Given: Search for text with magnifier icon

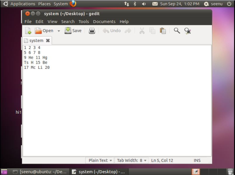Looking at the screenshot, I should point(177,31).
